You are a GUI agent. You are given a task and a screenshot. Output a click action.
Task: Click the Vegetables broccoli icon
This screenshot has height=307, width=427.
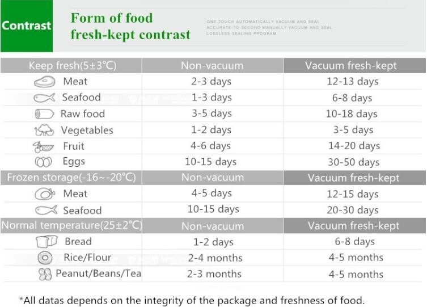pyautogui.click(x=44, y=131)
